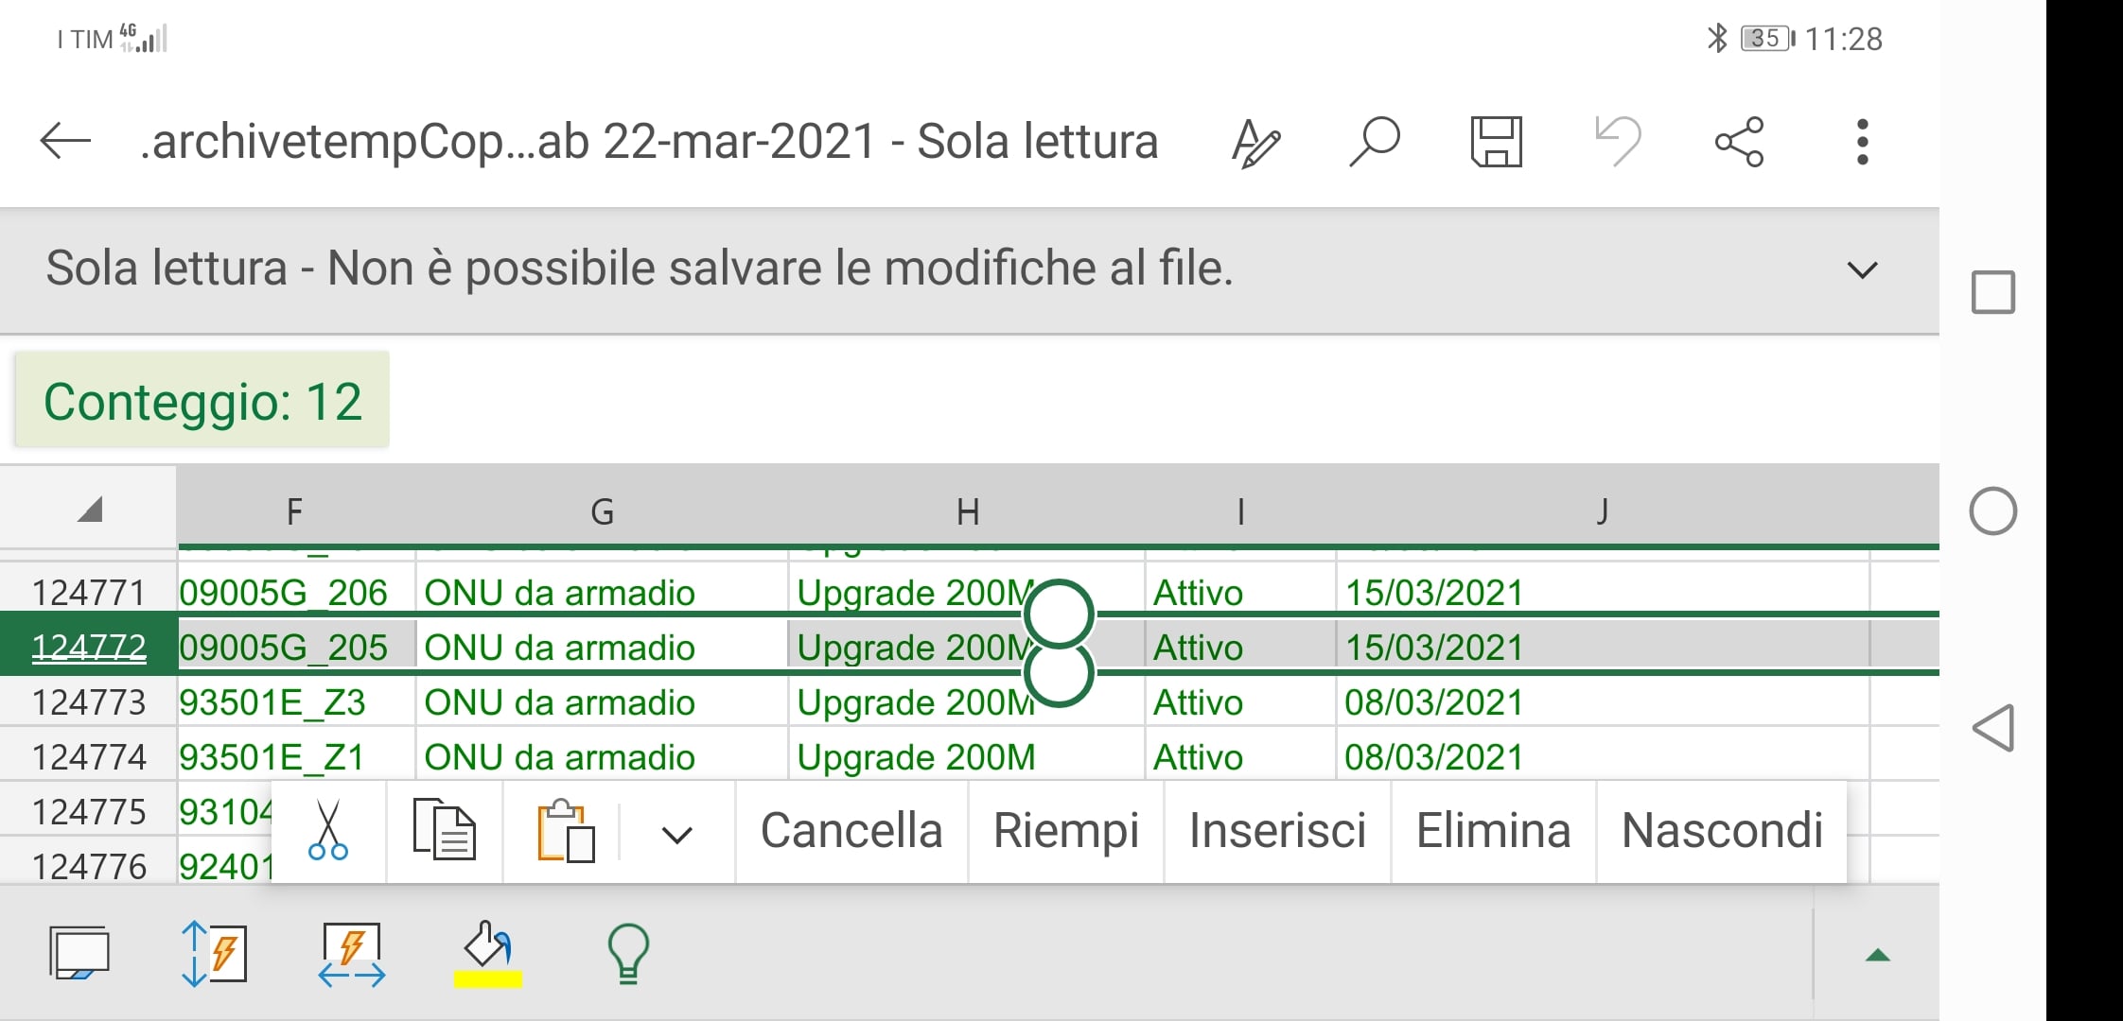Open the three-dot overflow menu
The height and width of the screenshot is (1021, 2123).
tap(1862, 142)
